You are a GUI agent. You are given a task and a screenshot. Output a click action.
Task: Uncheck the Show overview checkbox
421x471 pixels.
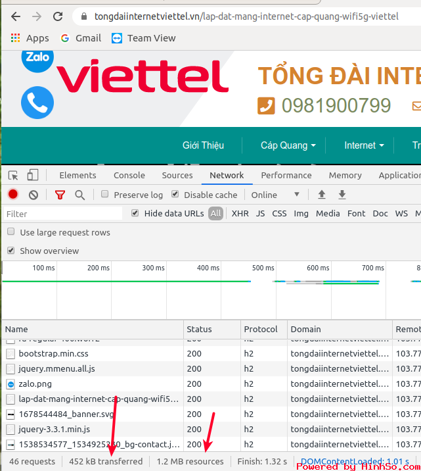click(x=11, y=250)
